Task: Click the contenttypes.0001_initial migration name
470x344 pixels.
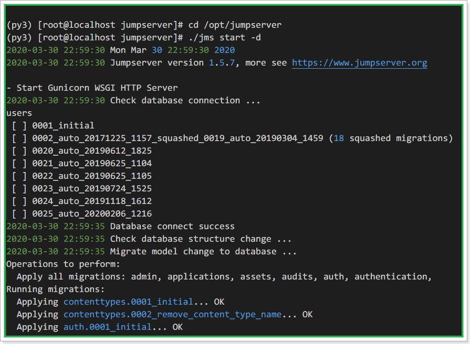Action: (128, 302)
